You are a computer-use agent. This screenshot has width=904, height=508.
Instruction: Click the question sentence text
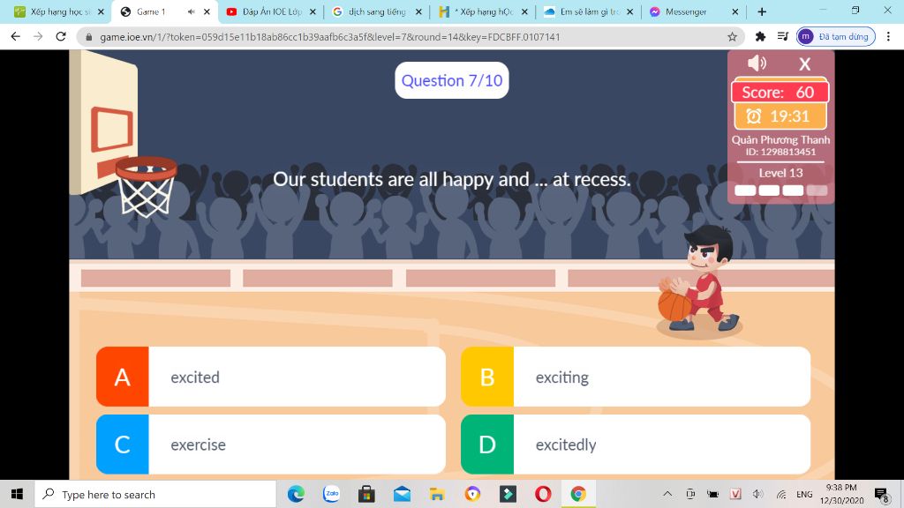click(x=452, y=179)
